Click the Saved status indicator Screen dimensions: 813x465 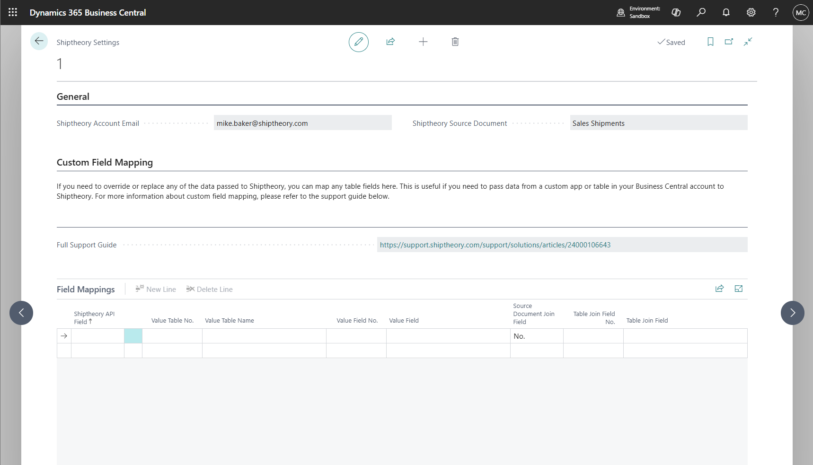coord(671,42)
